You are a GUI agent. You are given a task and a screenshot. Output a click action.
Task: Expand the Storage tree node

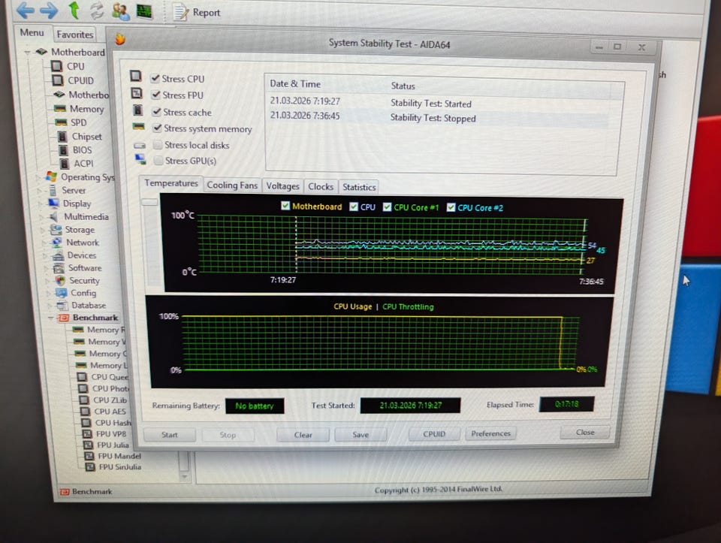(x=43, y=229)
